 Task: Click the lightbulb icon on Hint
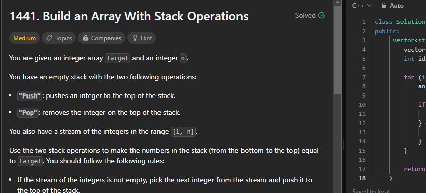(x=135, y=38)
